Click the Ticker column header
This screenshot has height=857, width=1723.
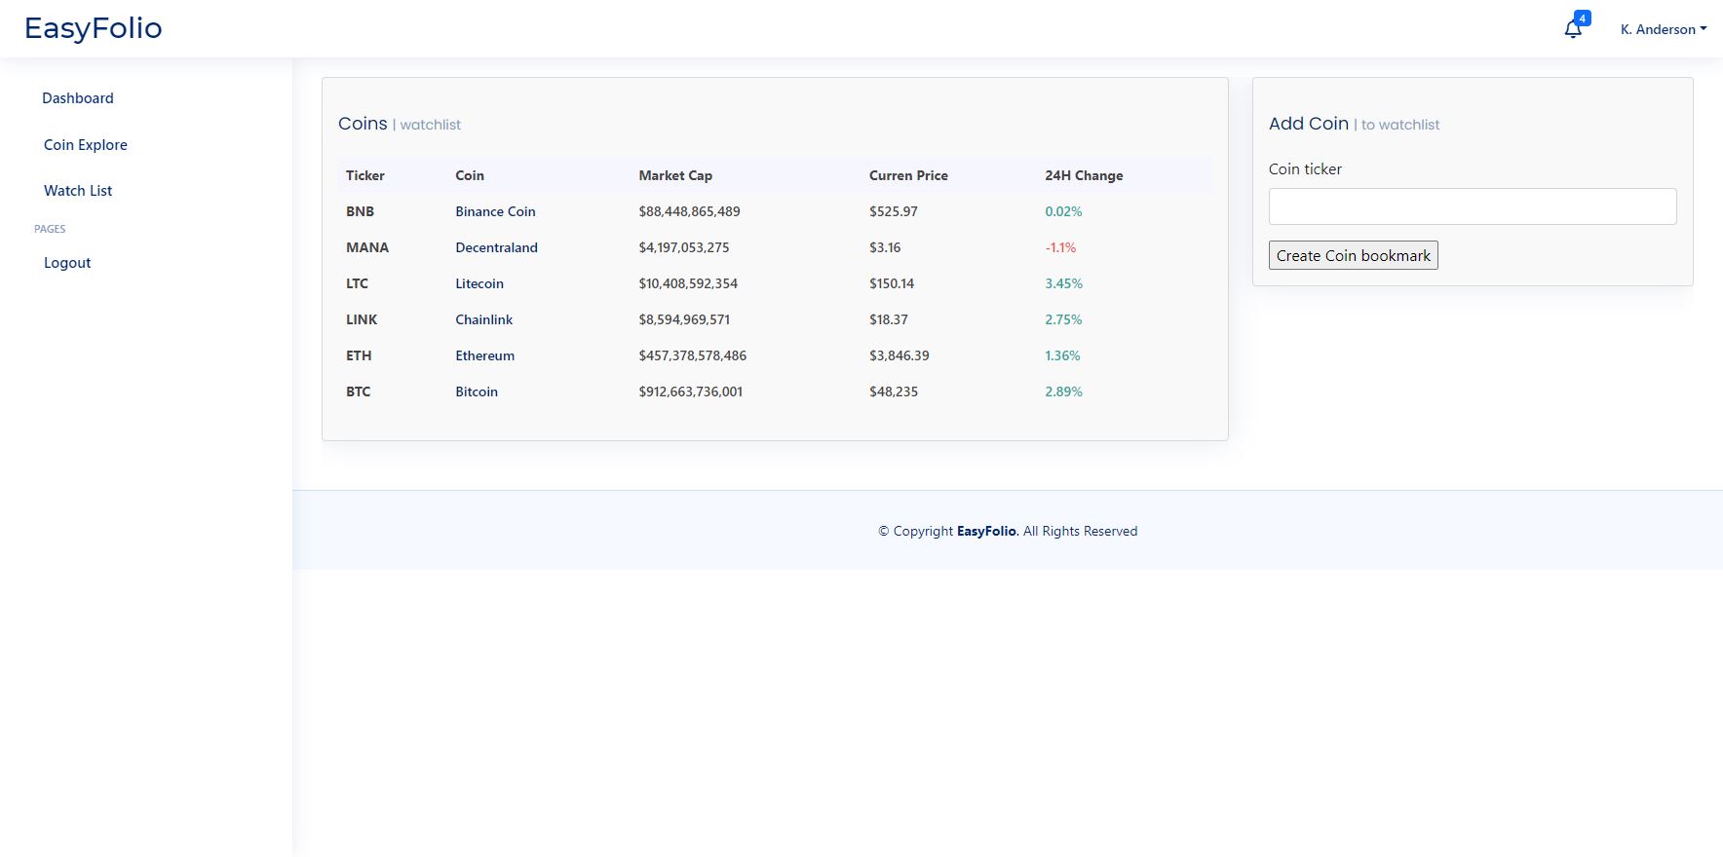coord(365,175)
